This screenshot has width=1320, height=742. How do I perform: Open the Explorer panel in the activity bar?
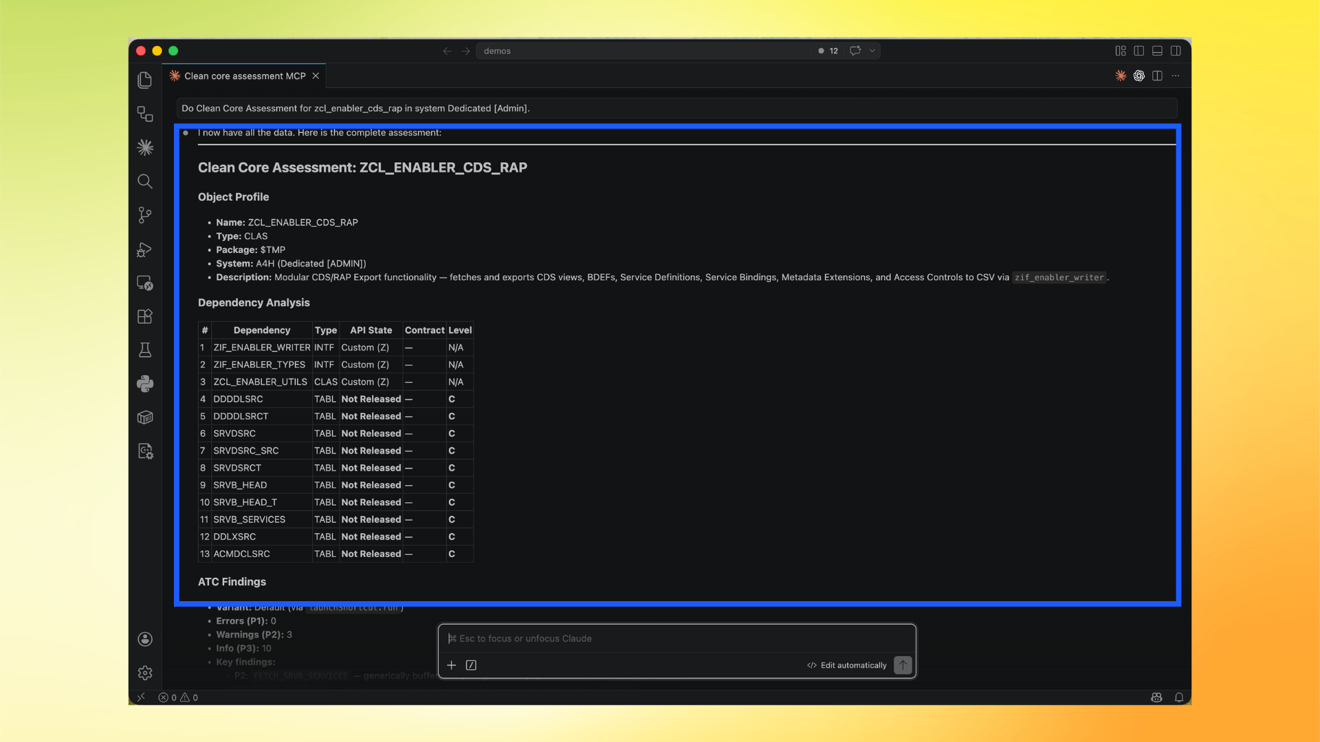(144, 80)
